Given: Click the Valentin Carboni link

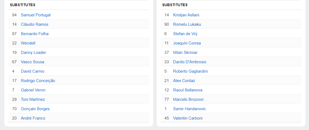Looking at the screenshot, I should pyautogui.click(x=188, y=118).
